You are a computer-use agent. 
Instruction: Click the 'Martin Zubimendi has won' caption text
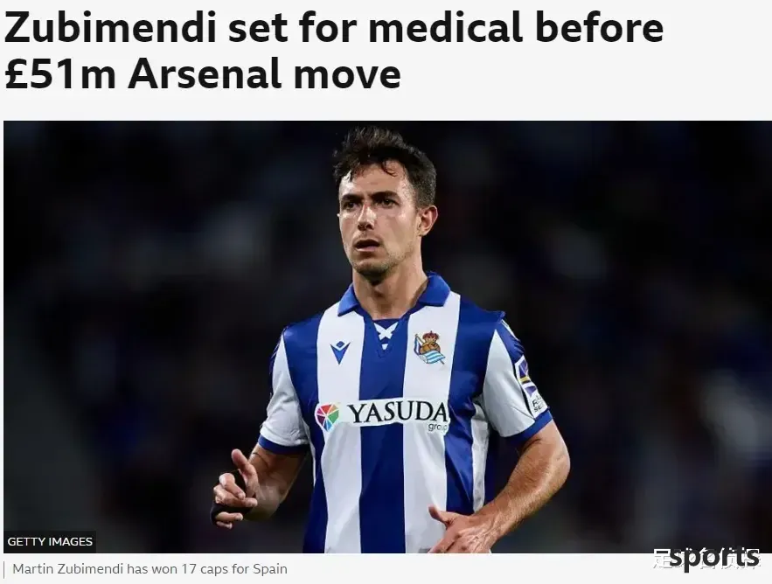(93, 569)
